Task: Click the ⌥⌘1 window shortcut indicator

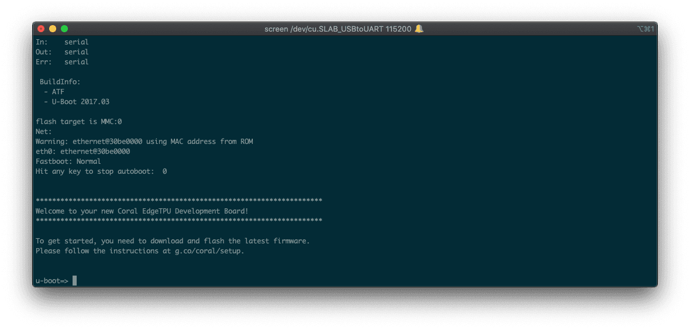Action: pos(645,29)
